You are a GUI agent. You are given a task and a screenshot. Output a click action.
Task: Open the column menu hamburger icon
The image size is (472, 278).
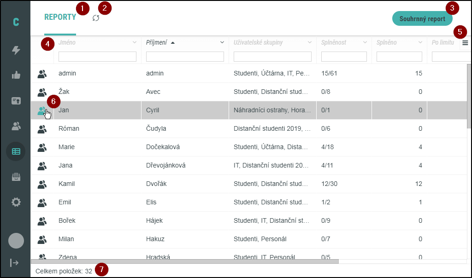point(465,43)
